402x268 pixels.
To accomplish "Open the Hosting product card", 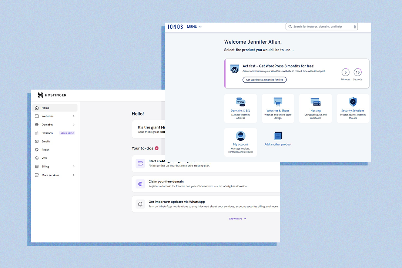I will pyautogui.click(x=316, y=108).
